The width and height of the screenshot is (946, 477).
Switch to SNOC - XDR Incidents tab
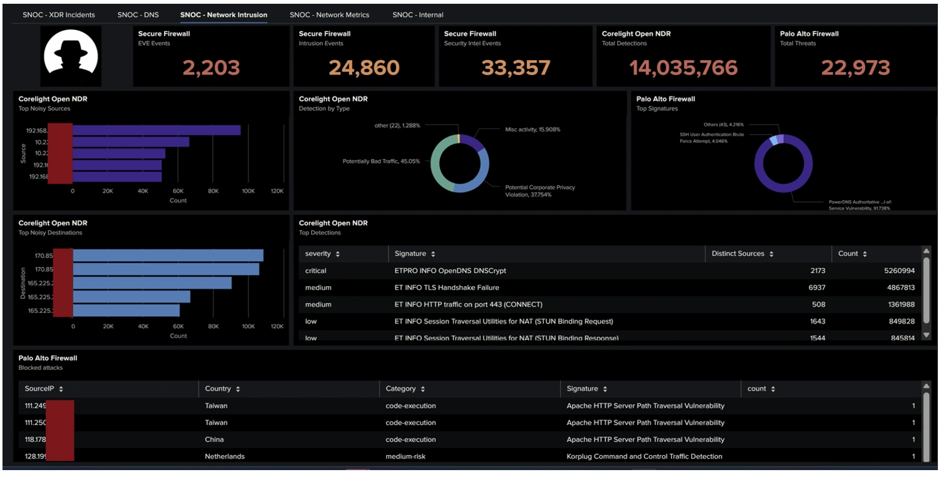coord(59,14)
